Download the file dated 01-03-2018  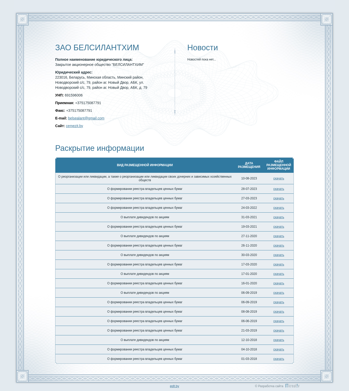278,359
